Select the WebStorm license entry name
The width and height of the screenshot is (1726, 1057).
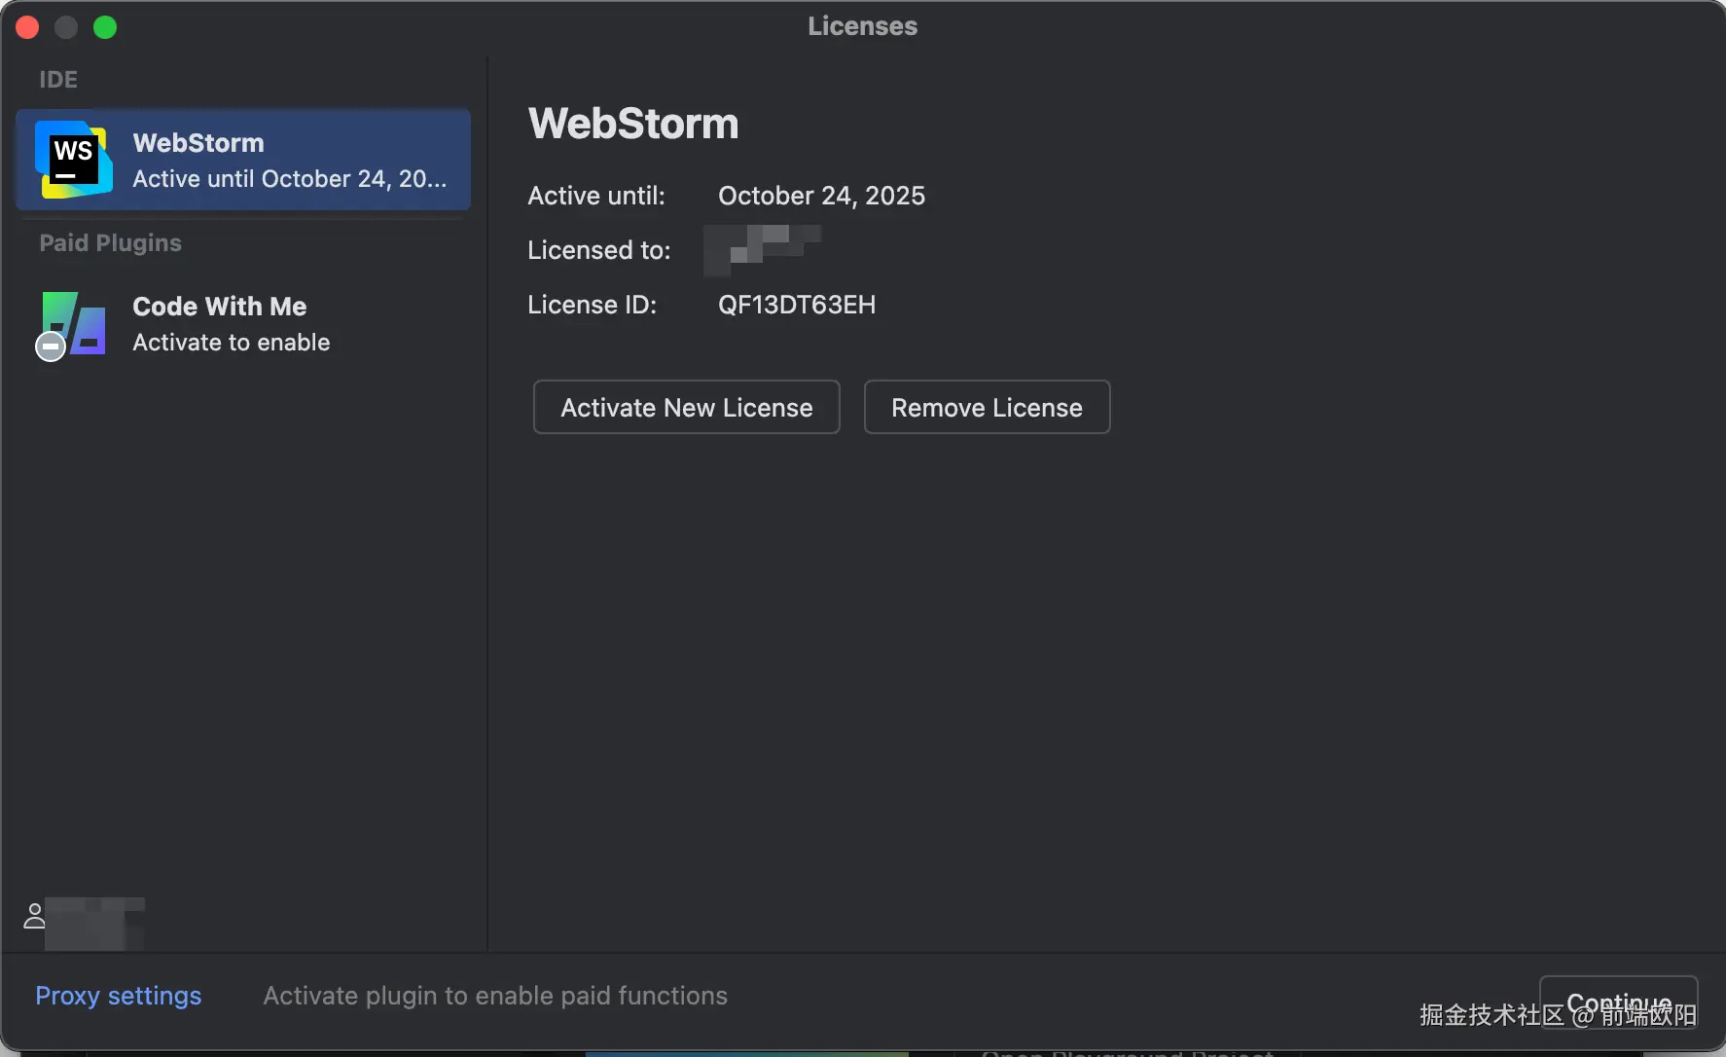click(x=198, y=143)
